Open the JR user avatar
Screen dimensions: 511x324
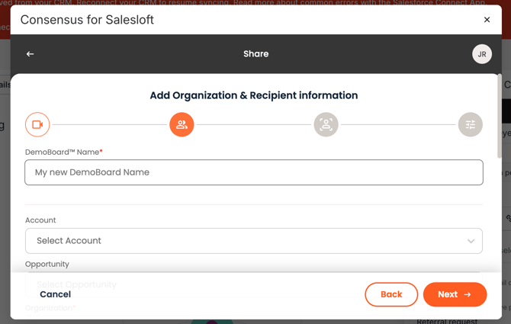(x=482, y=54)
